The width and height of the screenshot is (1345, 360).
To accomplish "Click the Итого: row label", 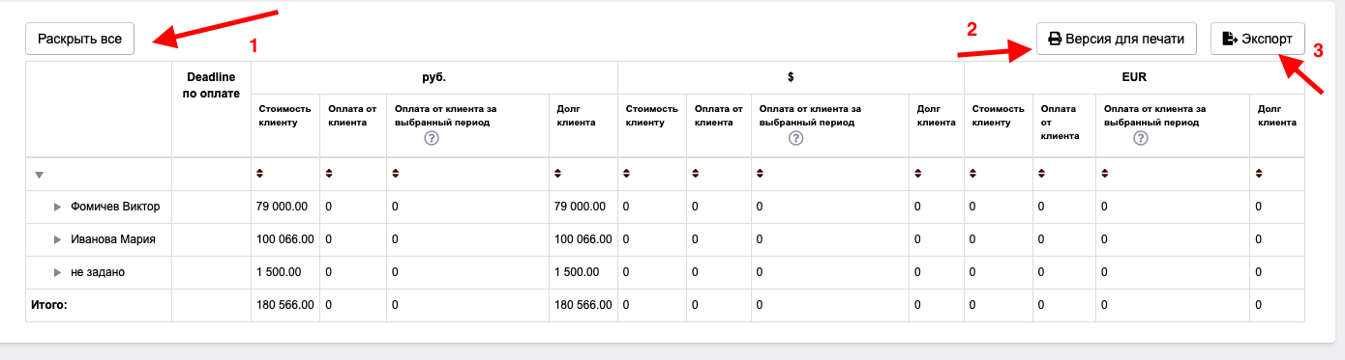I will point(49,305).
